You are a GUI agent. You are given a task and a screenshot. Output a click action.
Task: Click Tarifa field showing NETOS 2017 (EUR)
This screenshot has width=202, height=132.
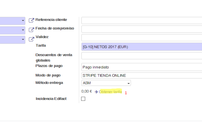(x=142, y=47)
